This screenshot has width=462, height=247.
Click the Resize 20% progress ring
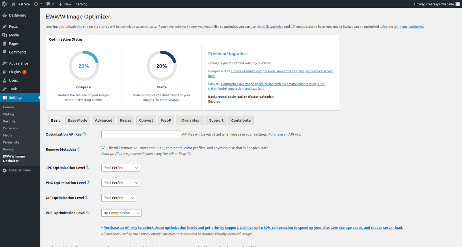pyautogui.click(x=162, y=66)
